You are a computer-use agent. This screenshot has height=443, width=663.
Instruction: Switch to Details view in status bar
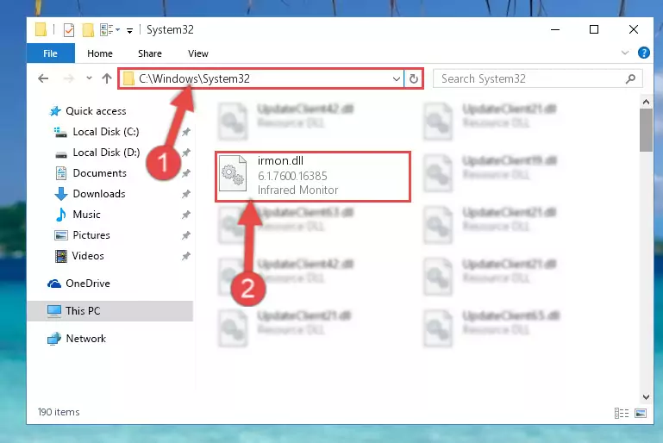click(x=621, y=413)
